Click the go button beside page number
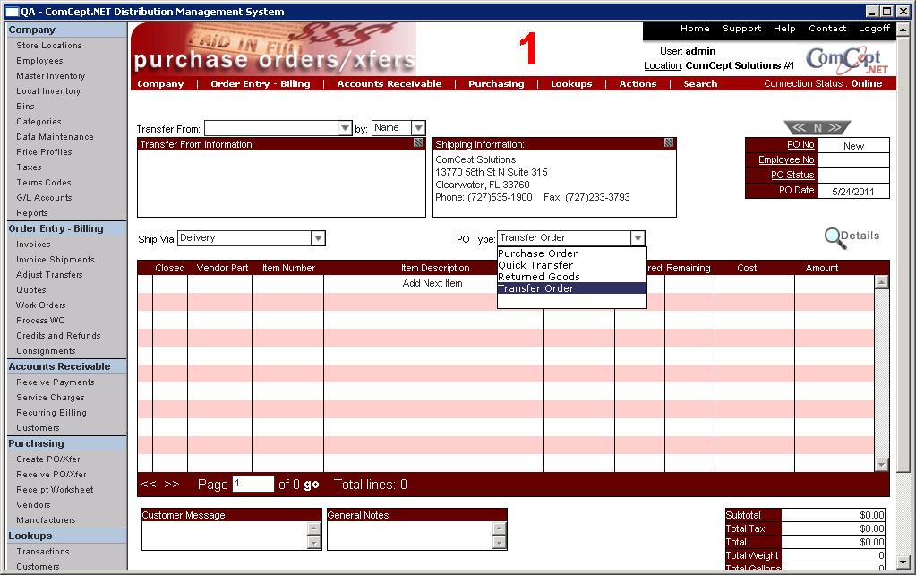The image size is (916, 575). point(311,485)
